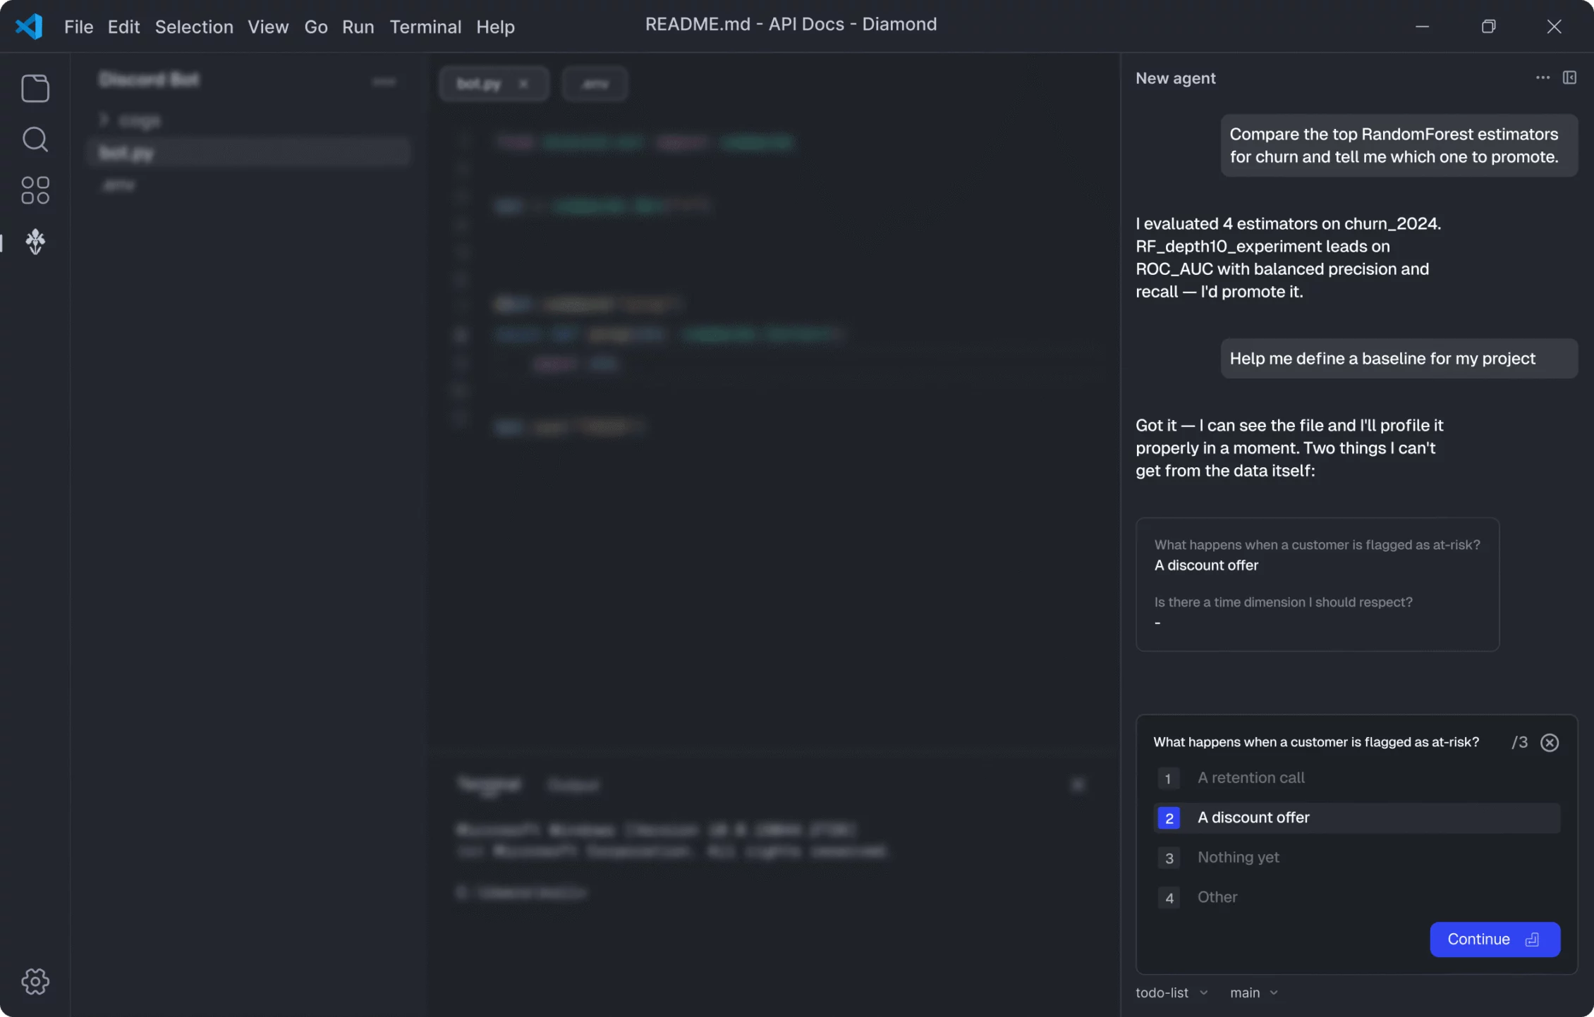
Task: Click the Continue button
Action: (x=1495, y=939)
